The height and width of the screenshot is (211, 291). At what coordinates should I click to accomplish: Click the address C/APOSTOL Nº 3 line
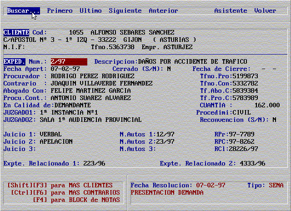(x=100, y=40)
